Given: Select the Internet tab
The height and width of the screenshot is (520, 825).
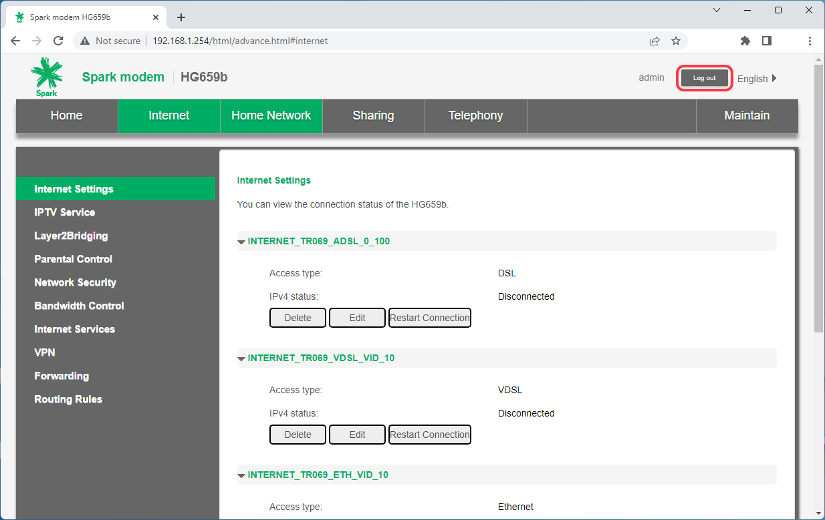Looking at the screenshot, I should coord(169,115).
